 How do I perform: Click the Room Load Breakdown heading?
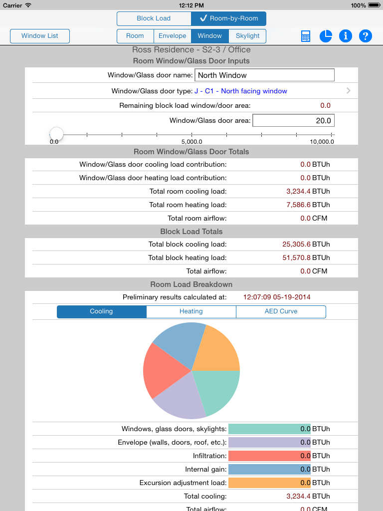pos(191,284)
